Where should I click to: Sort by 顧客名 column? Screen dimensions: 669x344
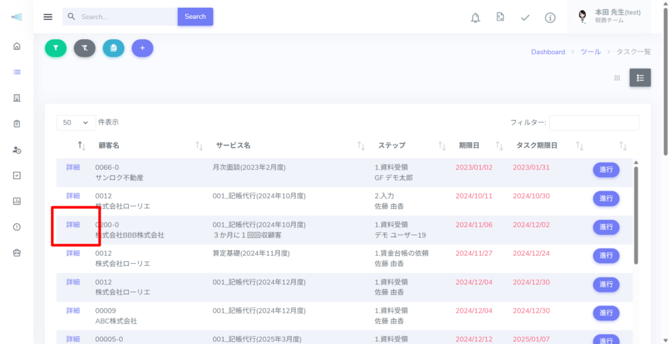click(x=108, y=146)
